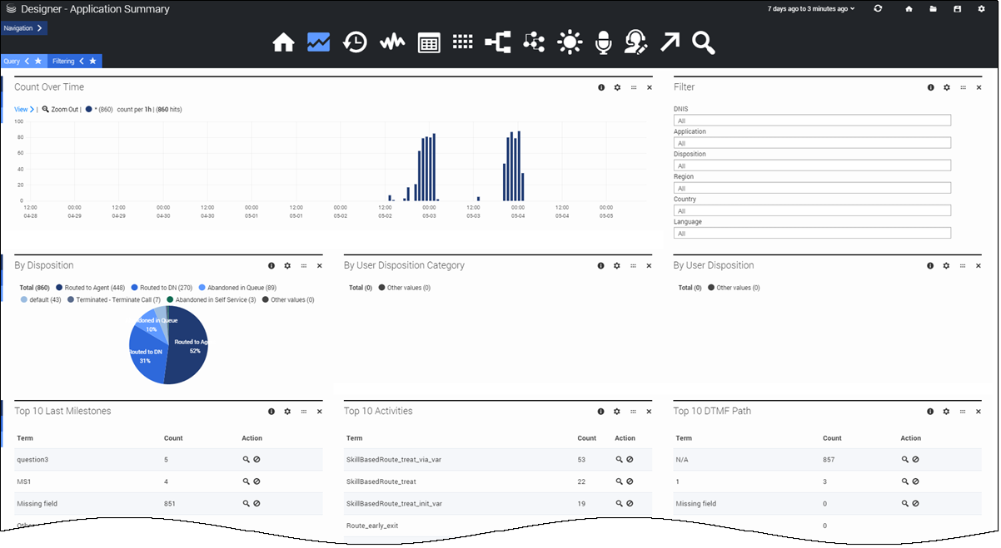Open the magnifier search icon in toolbar
The width and height of the screenshot is (1001, 548).
pyautogui.click(x=704, y=42)
